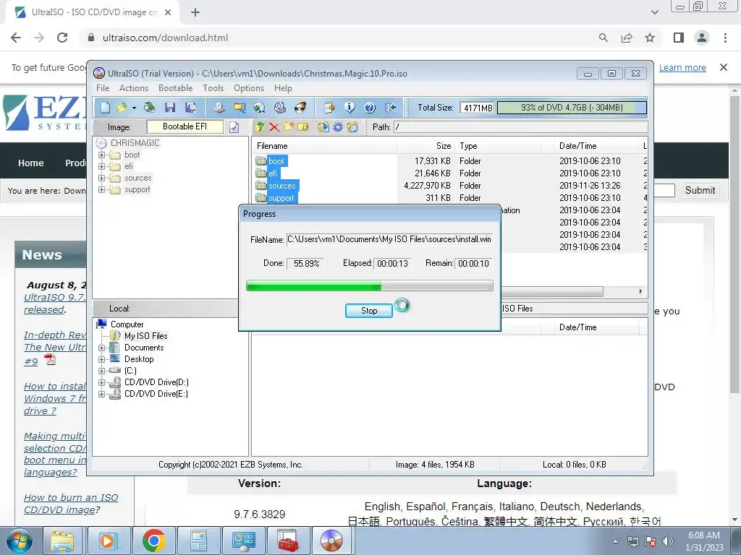Click Home in the website navigation bar

click(x=30, y=163)
